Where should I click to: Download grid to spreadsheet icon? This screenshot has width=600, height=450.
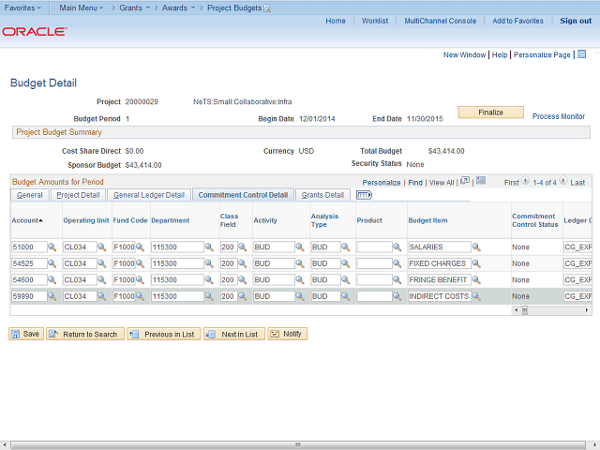point(481,182)
